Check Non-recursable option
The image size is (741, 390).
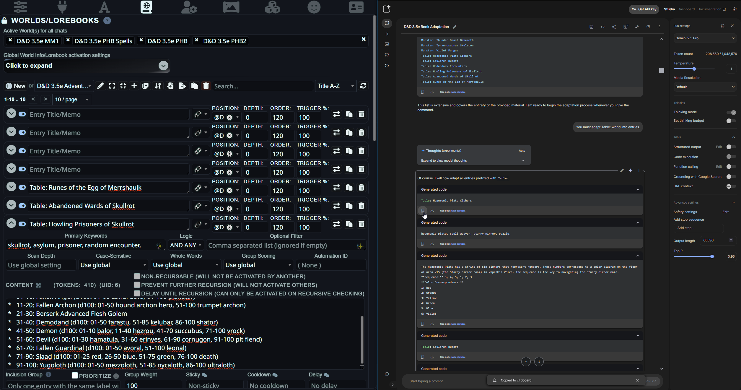tap(137, 276)
